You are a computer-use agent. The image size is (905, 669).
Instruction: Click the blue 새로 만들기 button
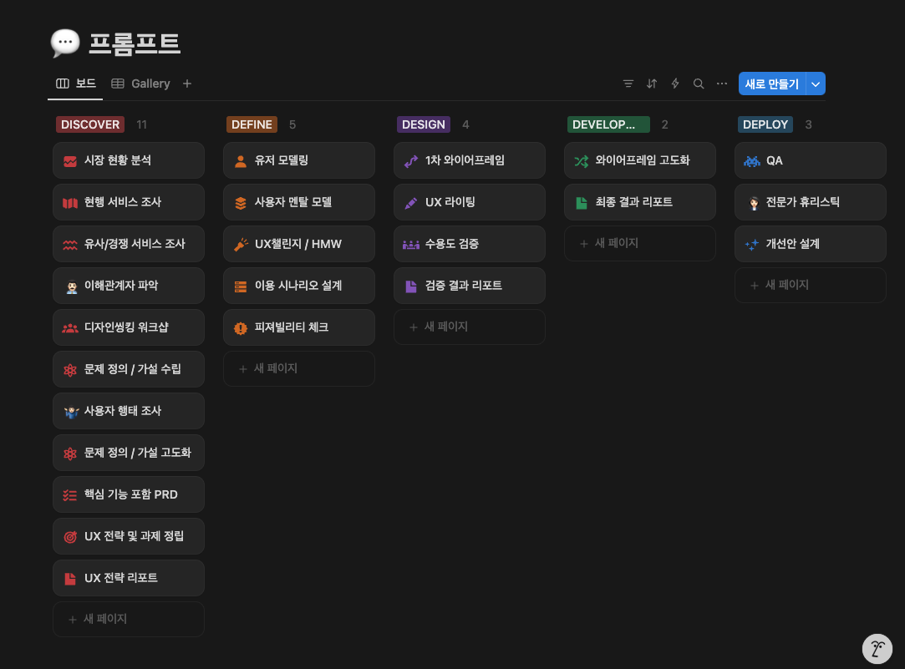tap(771, 84)
